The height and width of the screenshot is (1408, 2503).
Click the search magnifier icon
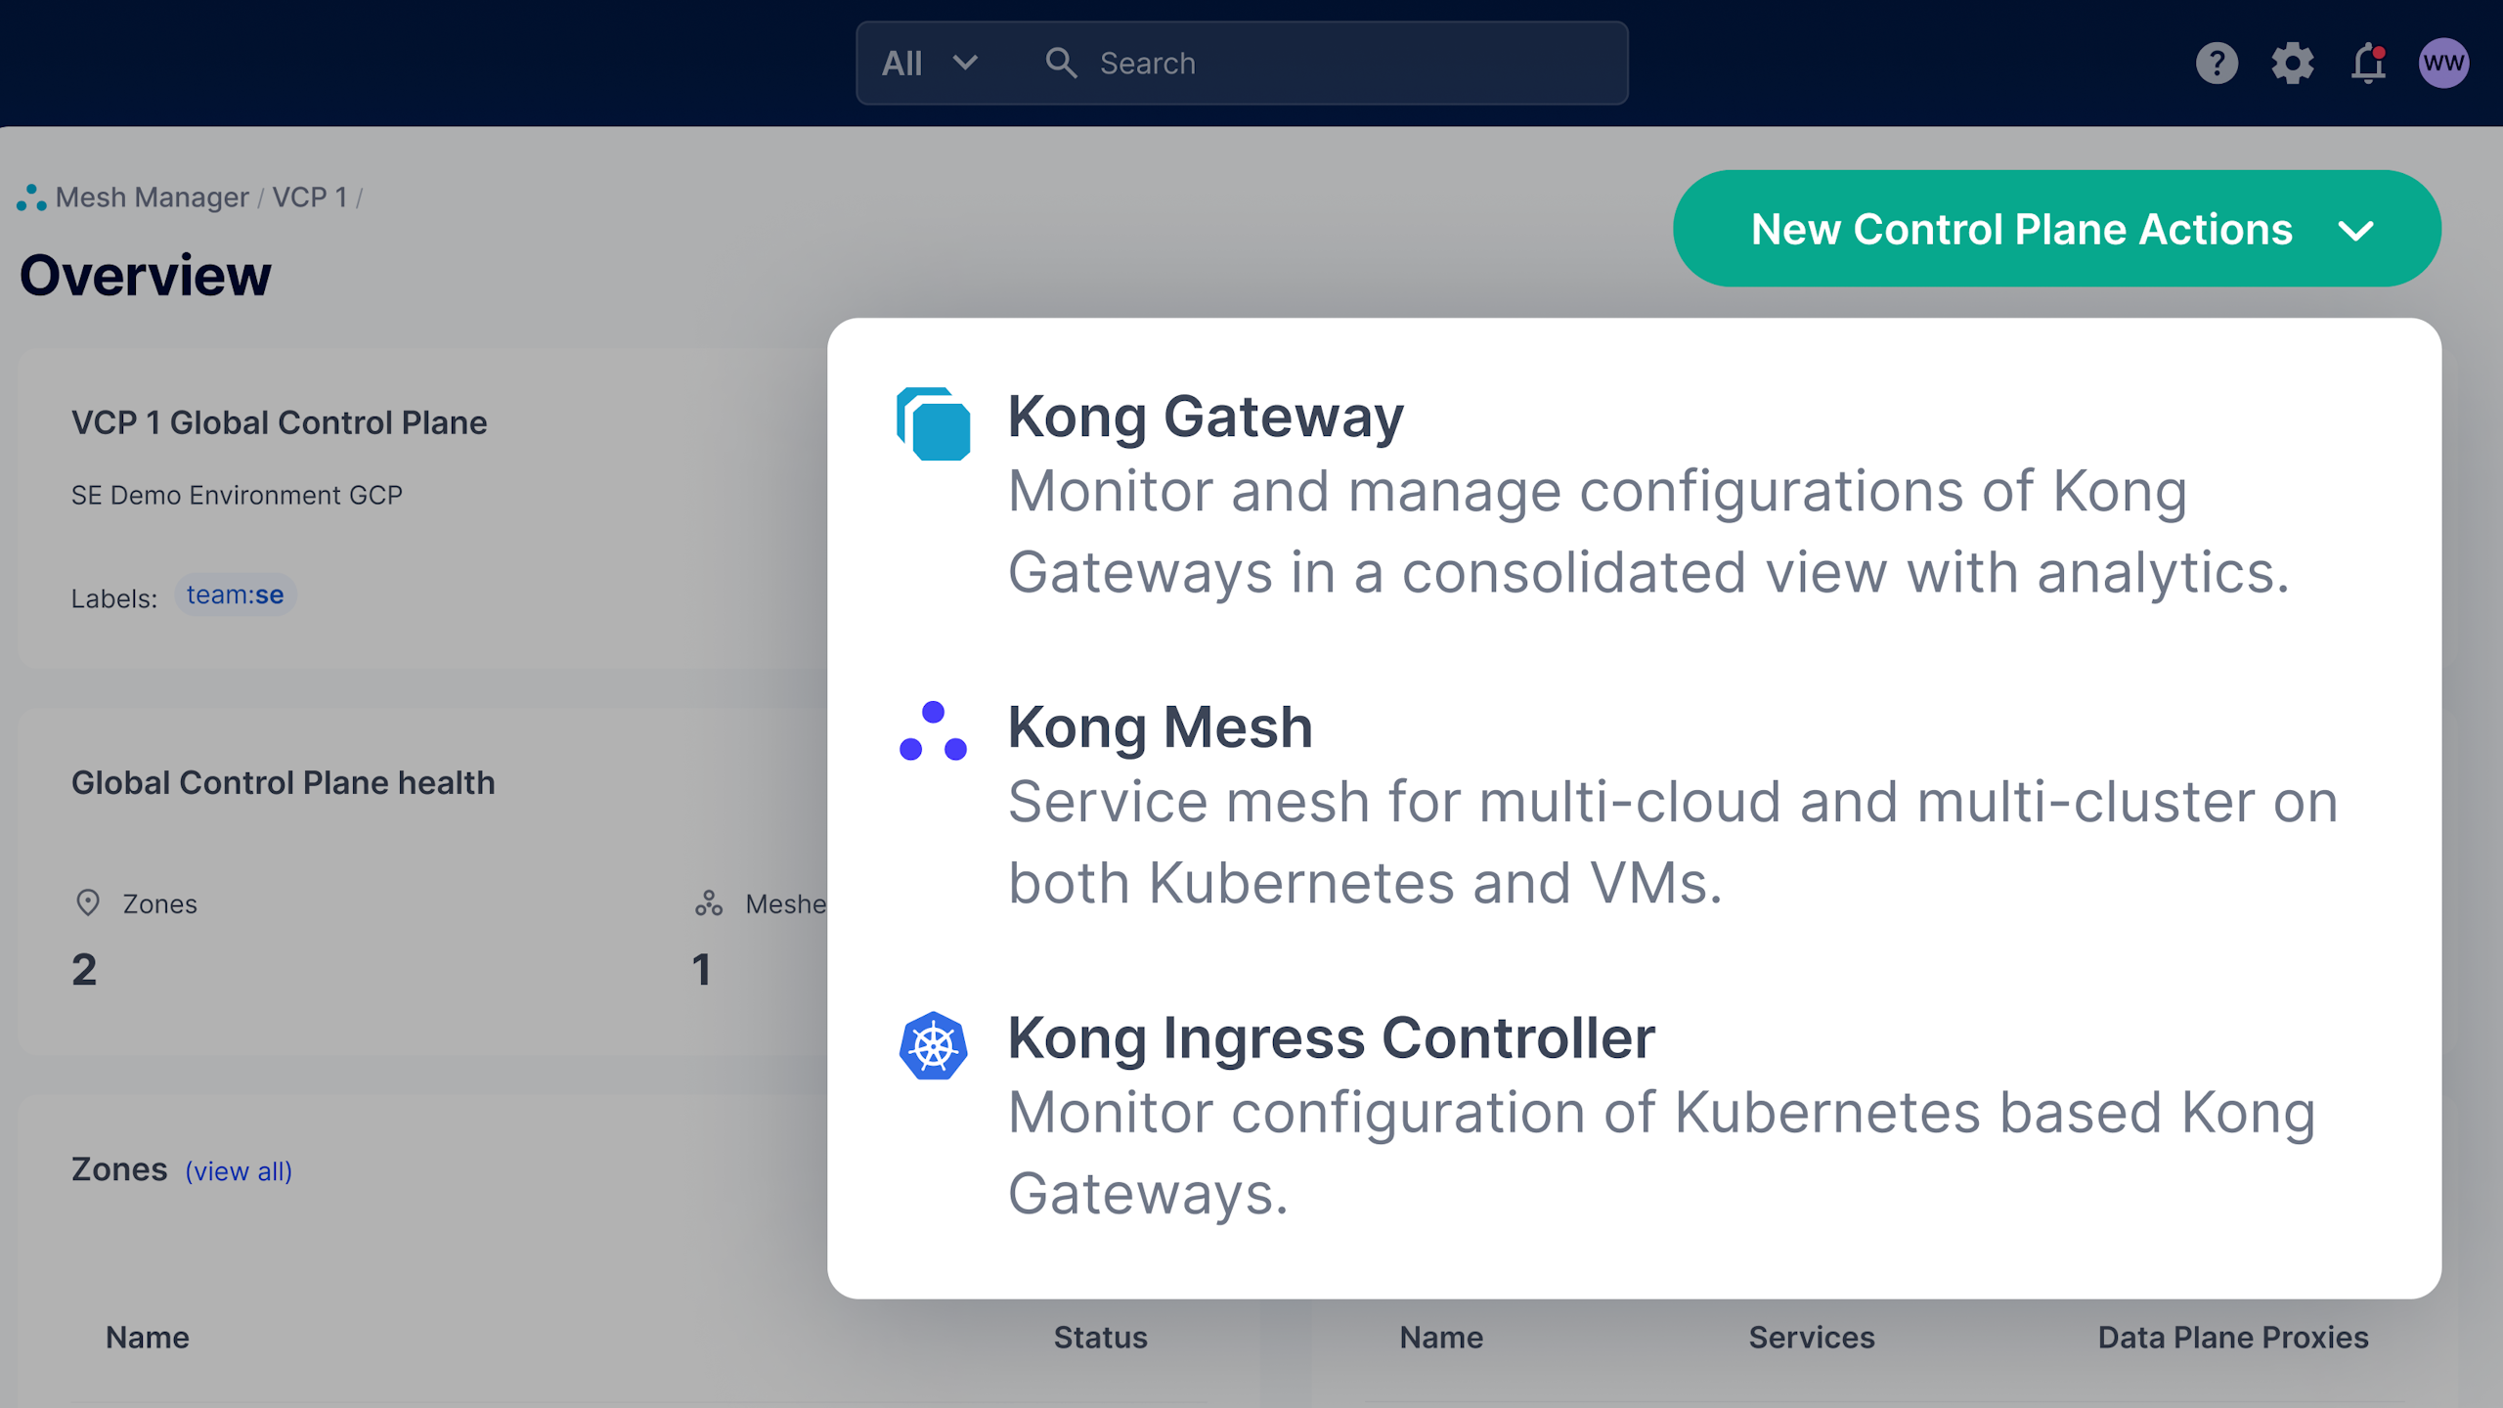click(1061, 64)
